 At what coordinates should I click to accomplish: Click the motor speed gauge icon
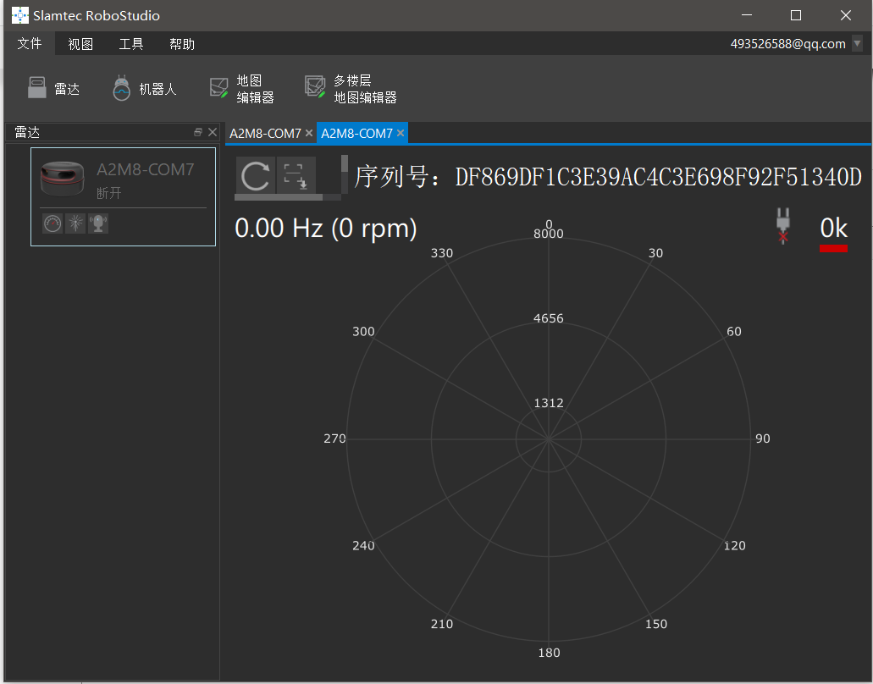pyautogui.click(x=52, y=223)
